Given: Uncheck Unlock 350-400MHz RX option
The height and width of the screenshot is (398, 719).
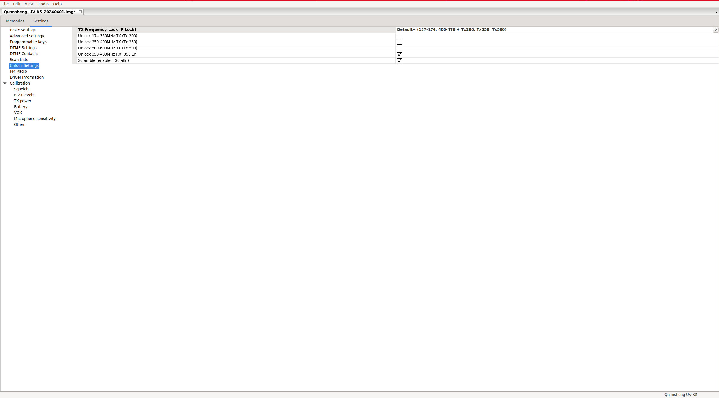Looking at the screenshot, I should point(399,54).
